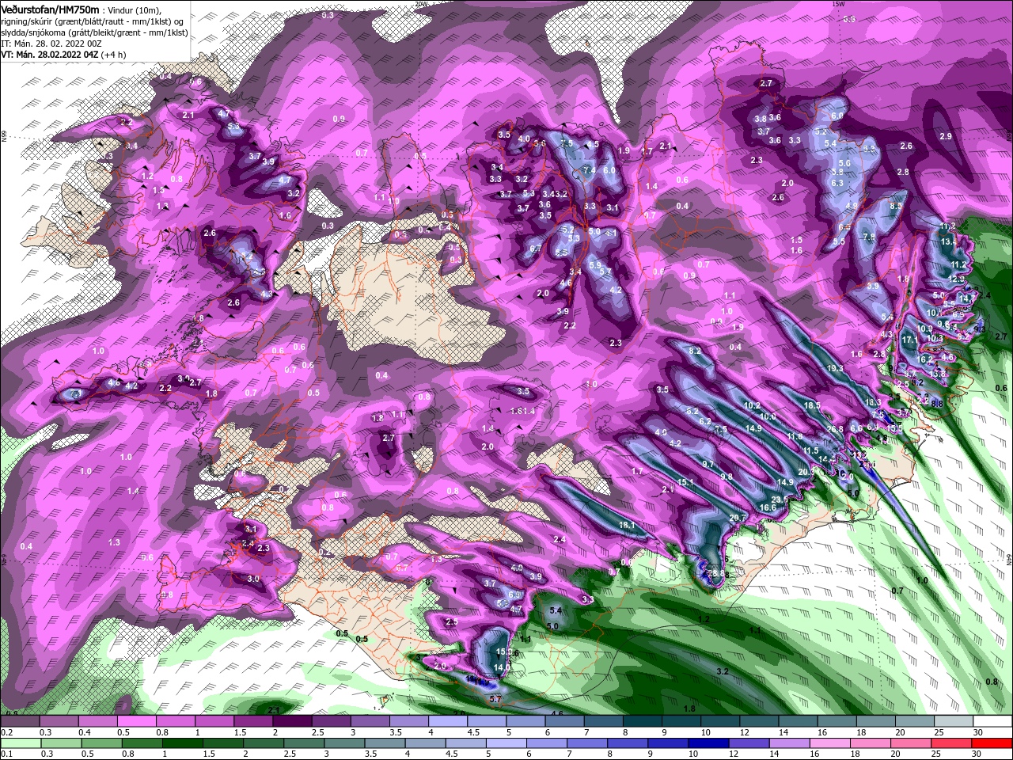Image resolution: width=1013 pixels, height=760 pixels.
Task: Click the 18.1 precipitation value on map
Action: coord(627,526)
